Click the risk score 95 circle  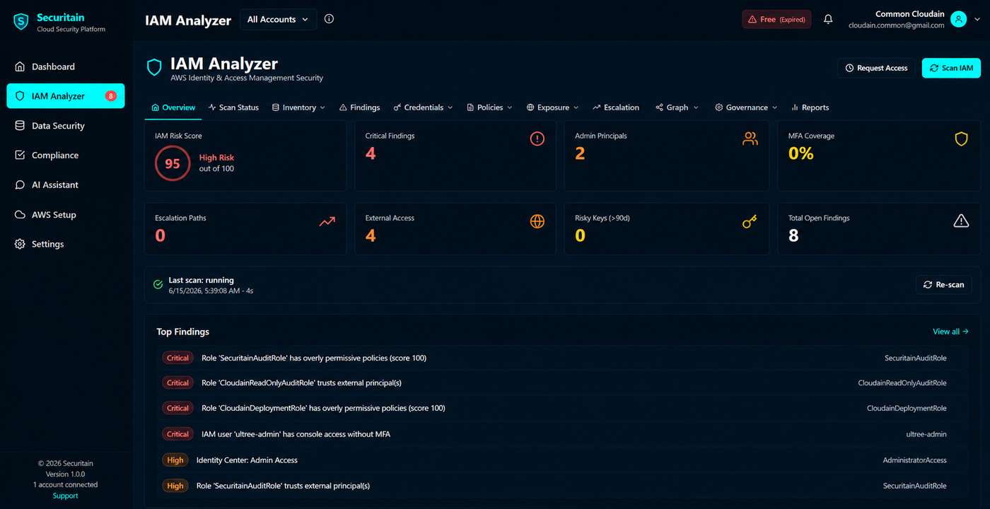pos(173,163)
